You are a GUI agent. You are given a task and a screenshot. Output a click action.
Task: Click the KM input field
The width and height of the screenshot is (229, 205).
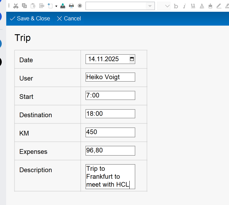pyautogui.click(x=110, y=132)
